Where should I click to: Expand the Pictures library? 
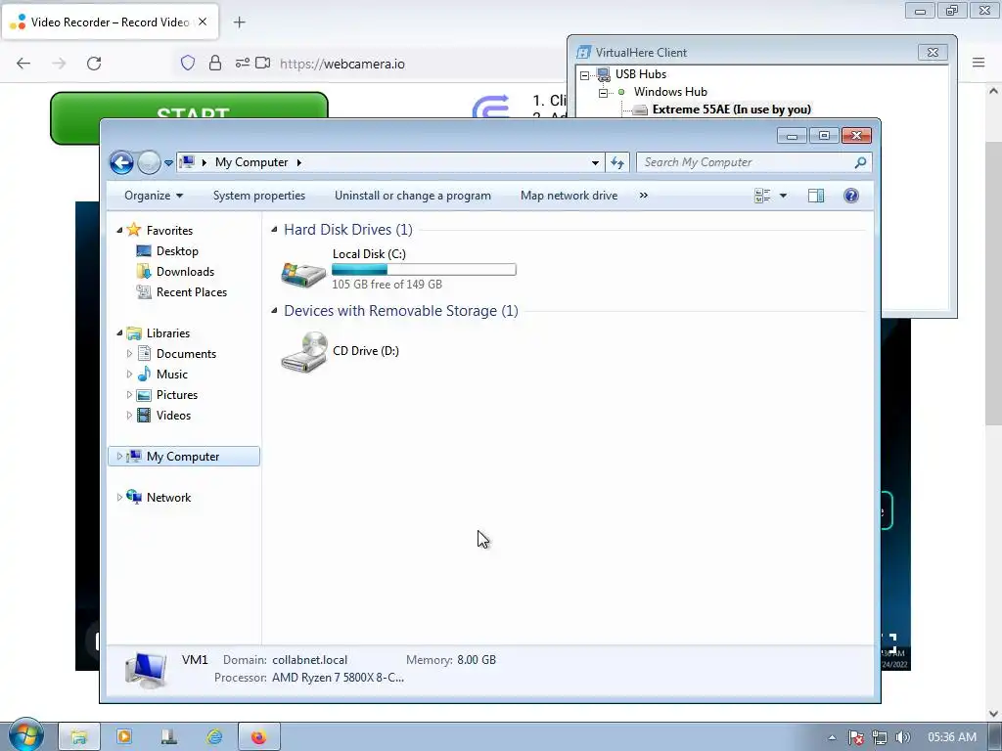click(130, 395)
